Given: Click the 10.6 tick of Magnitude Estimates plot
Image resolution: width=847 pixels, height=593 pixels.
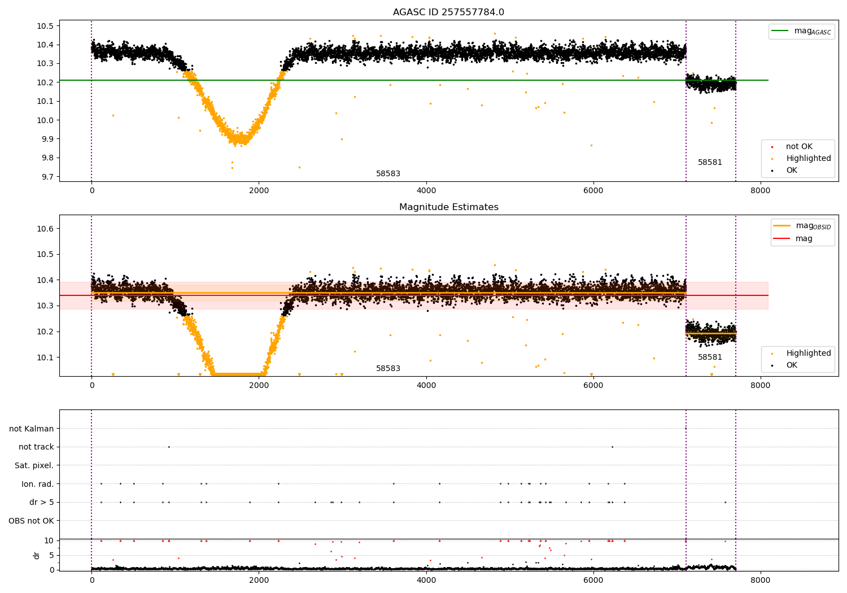Looking at the screenshot, I should (45, 229).
